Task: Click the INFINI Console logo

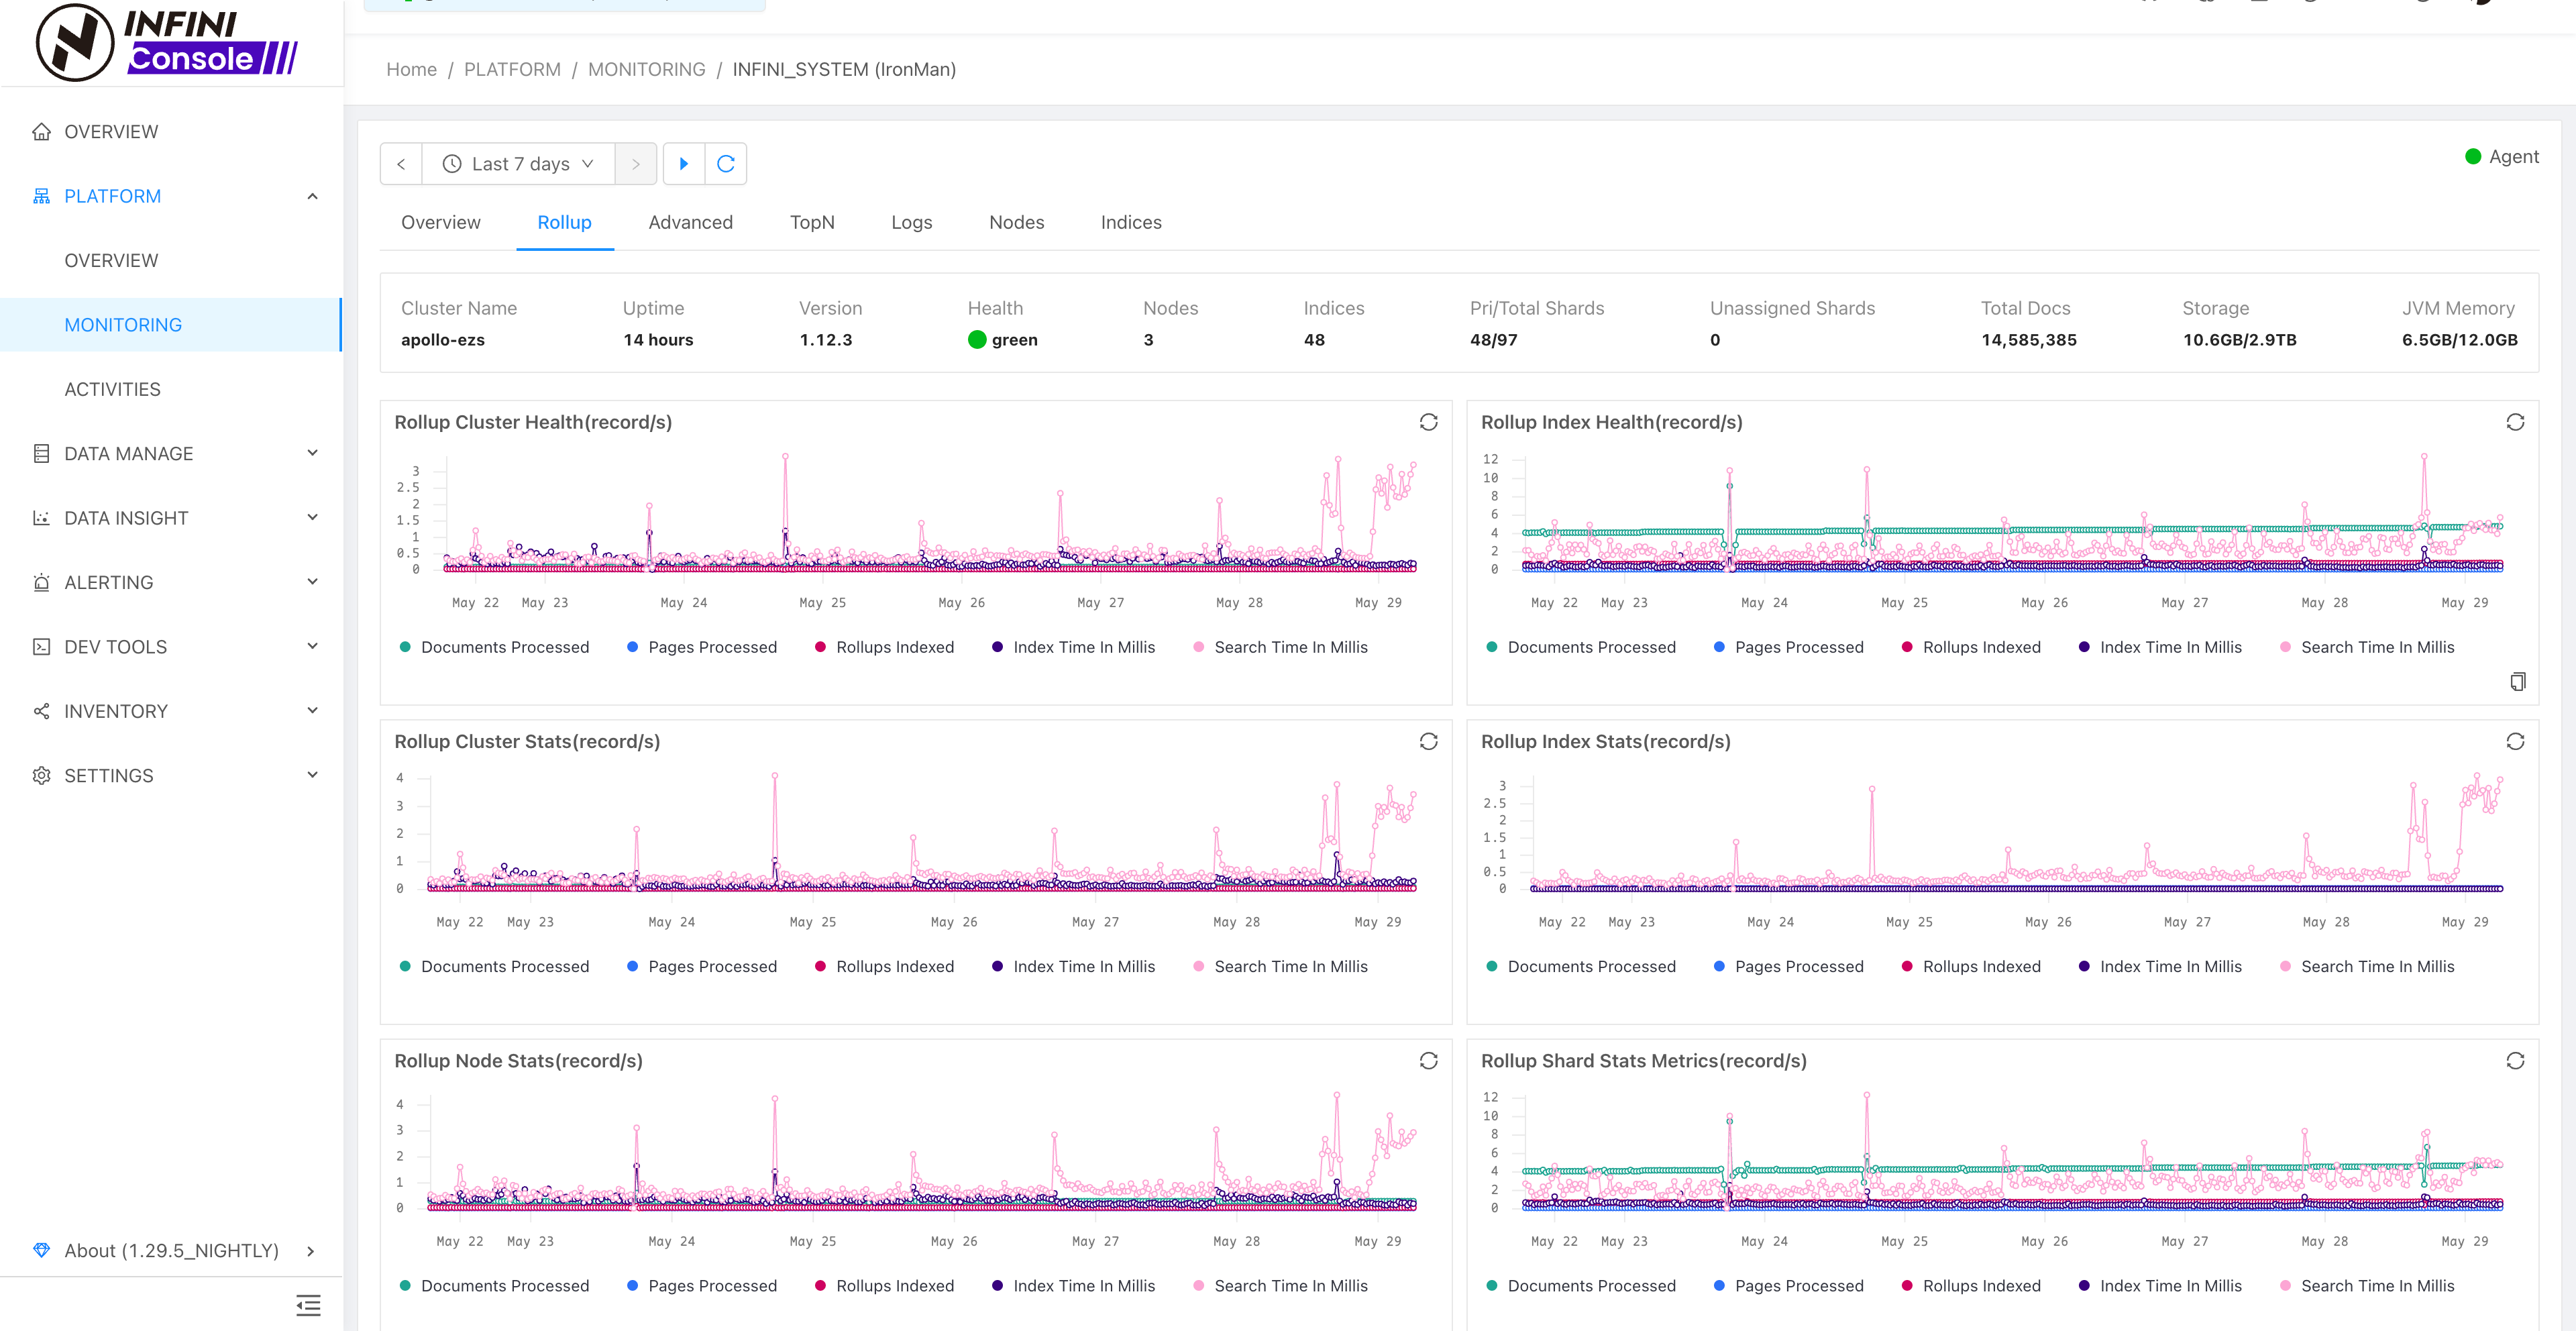Action: pyautogui.click(x=167, y=42)
